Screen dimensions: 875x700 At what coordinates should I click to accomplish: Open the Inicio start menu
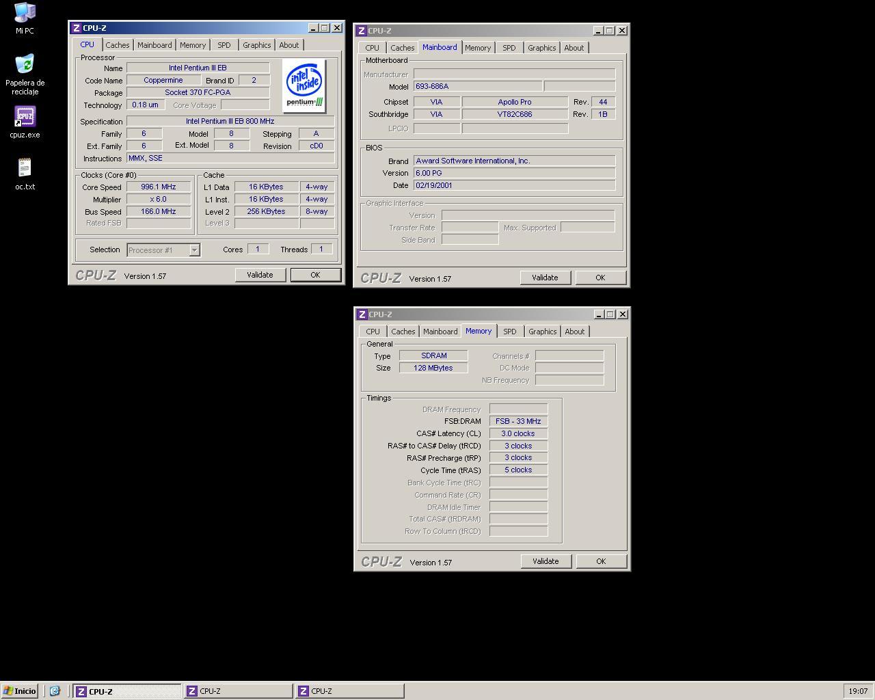click(19, 691)
